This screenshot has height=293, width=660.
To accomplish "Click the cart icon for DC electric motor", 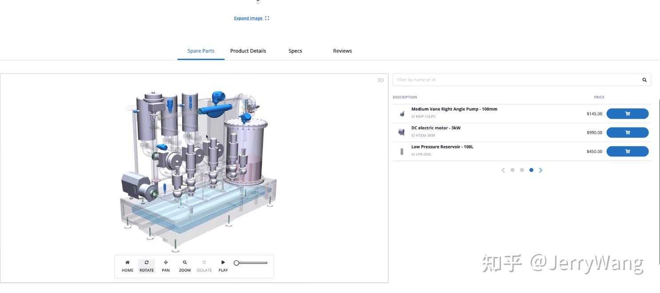I will [627, 132].
